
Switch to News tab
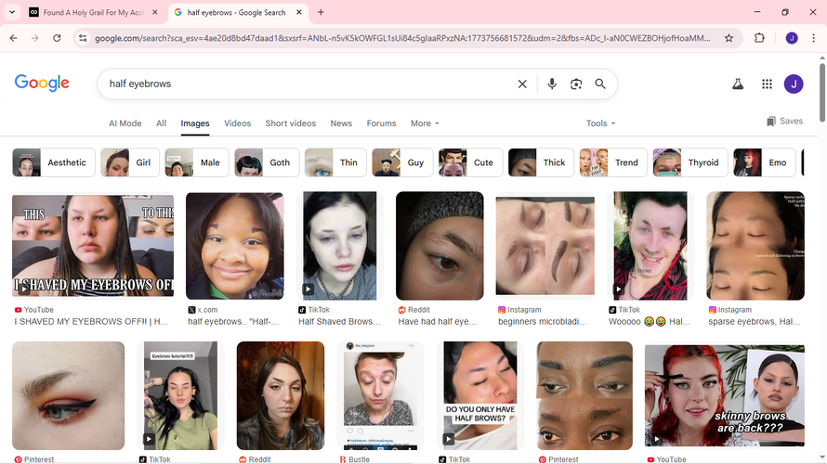[x=341, y=123]
